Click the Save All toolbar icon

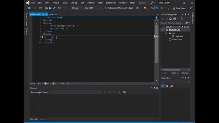click(54, 8)
